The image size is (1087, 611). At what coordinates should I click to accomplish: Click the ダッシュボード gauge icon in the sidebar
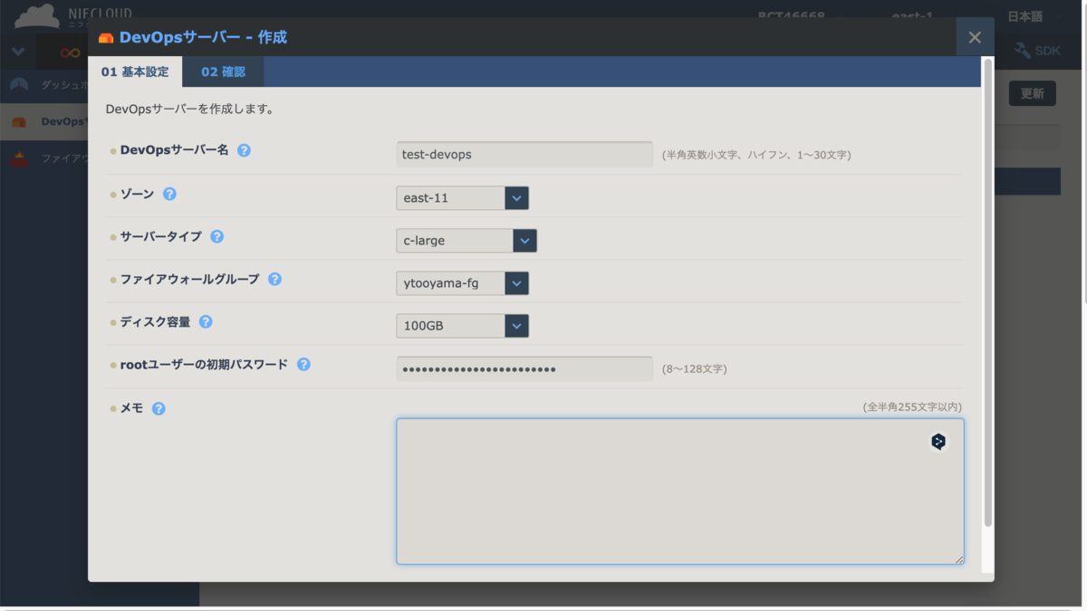pyautogui.click(x=20, y=86)
